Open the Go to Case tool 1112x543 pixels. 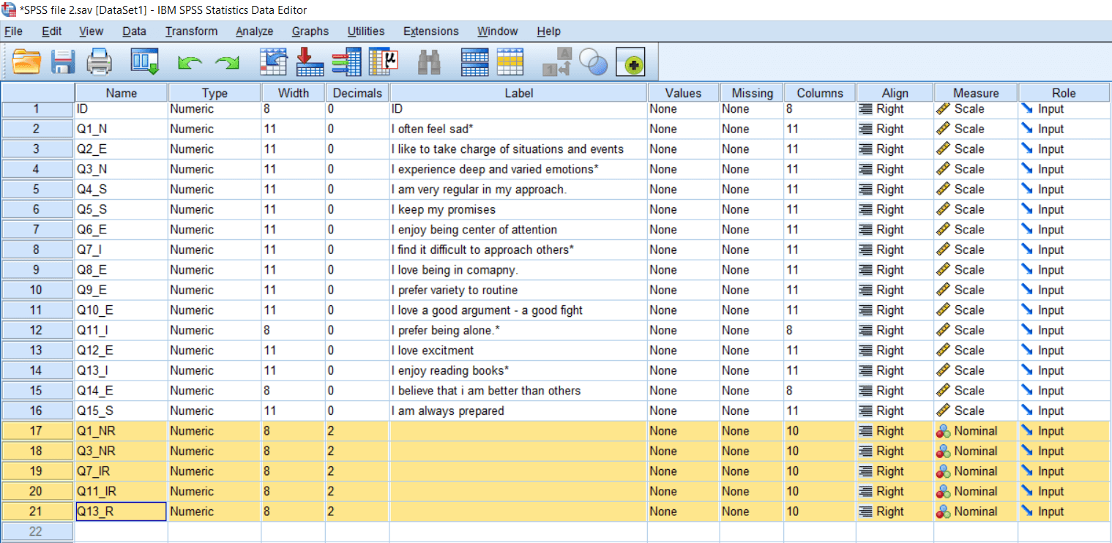point(274,61)
